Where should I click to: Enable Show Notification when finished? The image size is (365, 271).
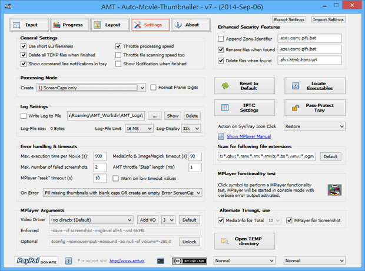[118, 63]
